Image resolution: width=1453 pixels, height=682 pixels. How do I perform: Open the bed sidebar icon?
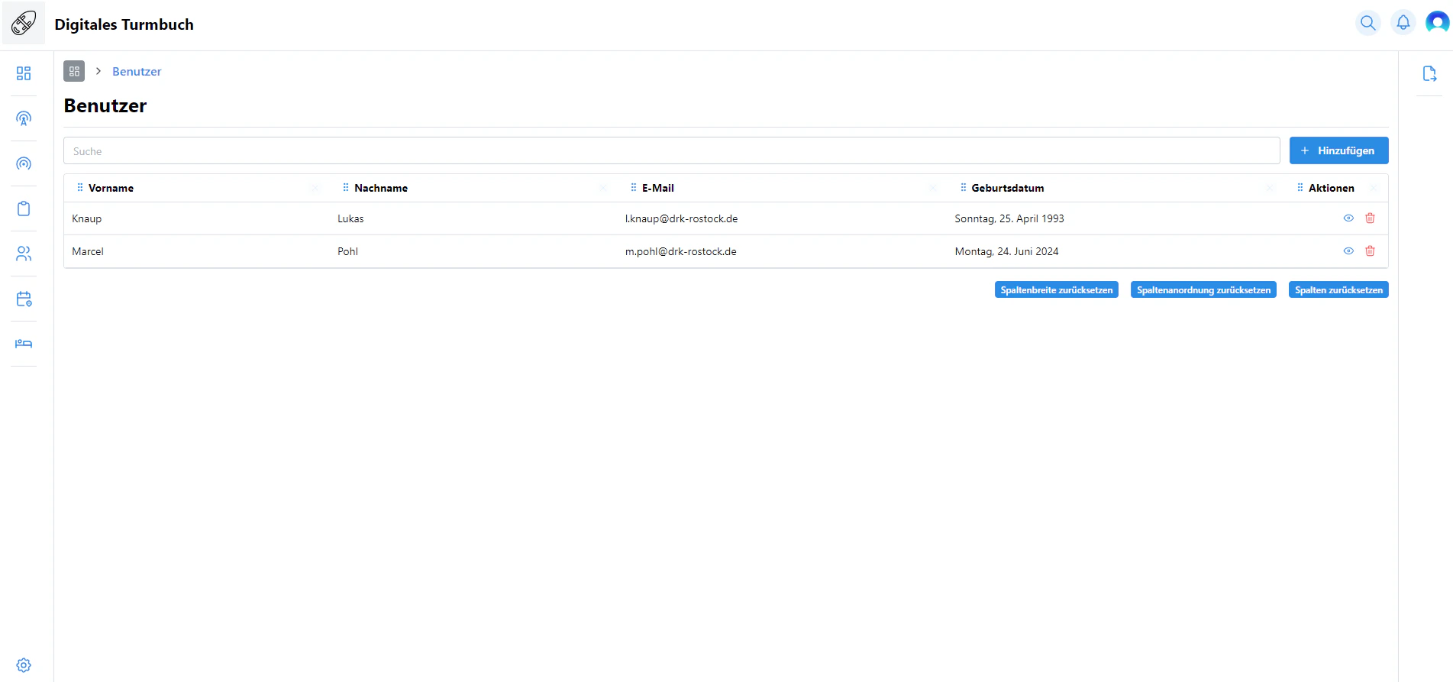24,344
